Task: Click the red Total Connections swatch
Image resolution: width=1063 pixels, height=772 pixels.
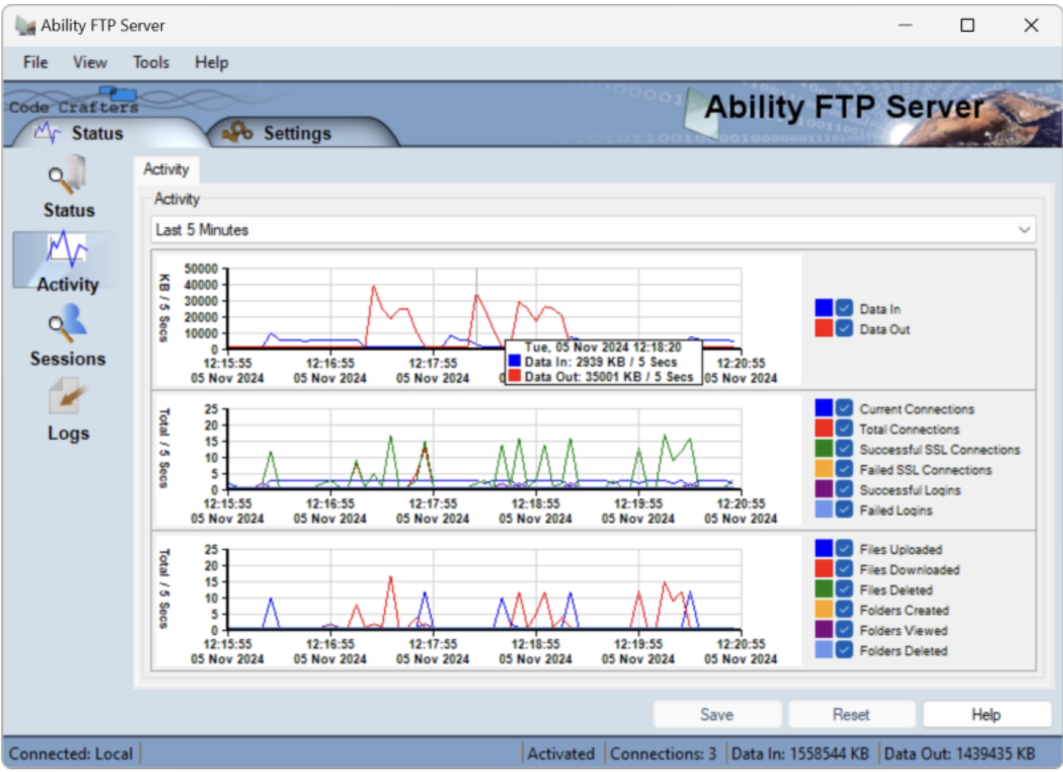Action: point(824,428)
